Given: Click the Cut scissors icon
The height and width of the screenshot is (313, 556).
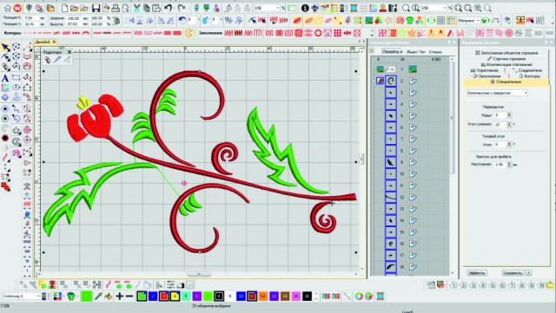Looking at the screenshot, I should [x=136, y=8].
